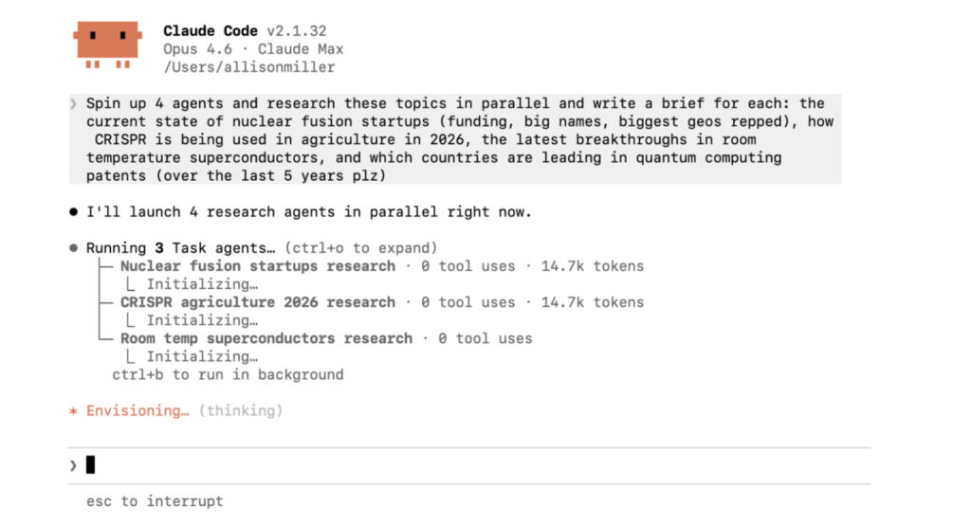Click the Initializing… status under the CRISPR agent
Viewport: 971px width, 523px height.
pos(202,320)
